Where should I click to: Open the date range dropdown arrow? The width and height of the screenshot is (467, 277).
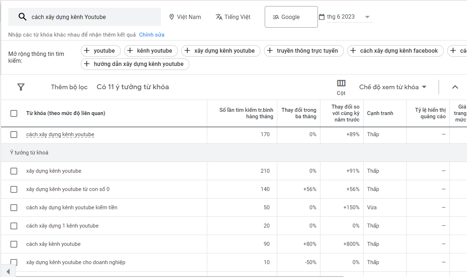[367, 17]
